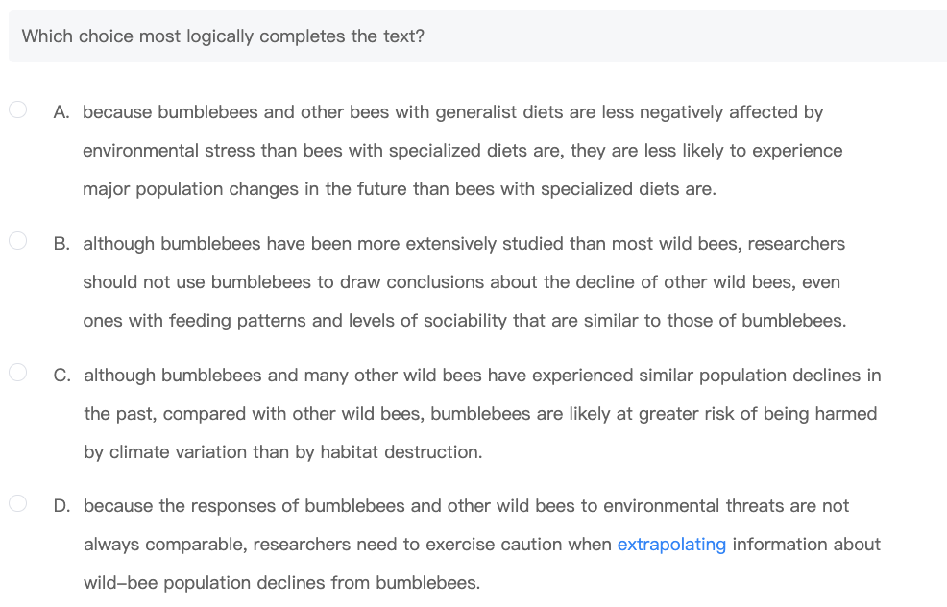This screenshot has height=607, width=947.
Task: Select the radio button for choice B
Action: [x=18, y=242]
